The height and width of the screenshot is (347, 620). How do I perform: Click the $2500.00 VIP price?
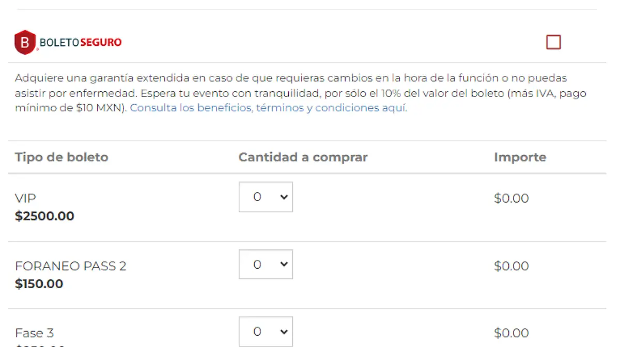(44, 216)
